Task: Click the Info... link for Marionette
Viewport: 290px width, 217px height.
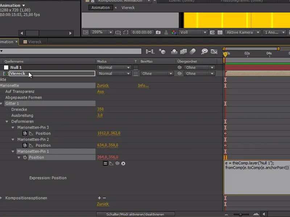Action: [143, 85]
